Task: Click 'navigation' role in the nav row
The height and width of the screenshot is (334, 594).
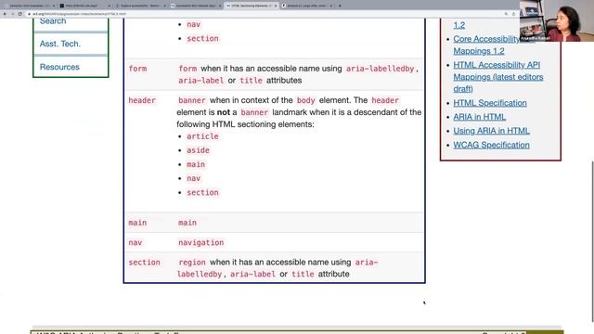Action: 201,242
